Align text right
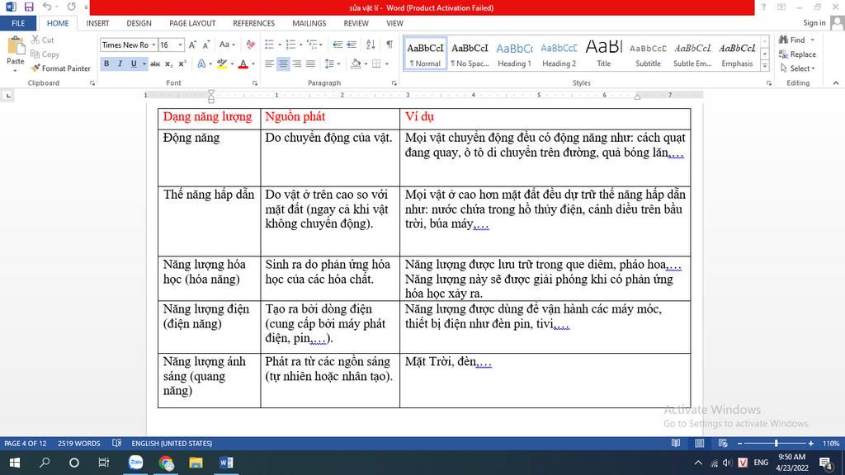This screenshot has height=475, width=845. [x=296, y=63]
